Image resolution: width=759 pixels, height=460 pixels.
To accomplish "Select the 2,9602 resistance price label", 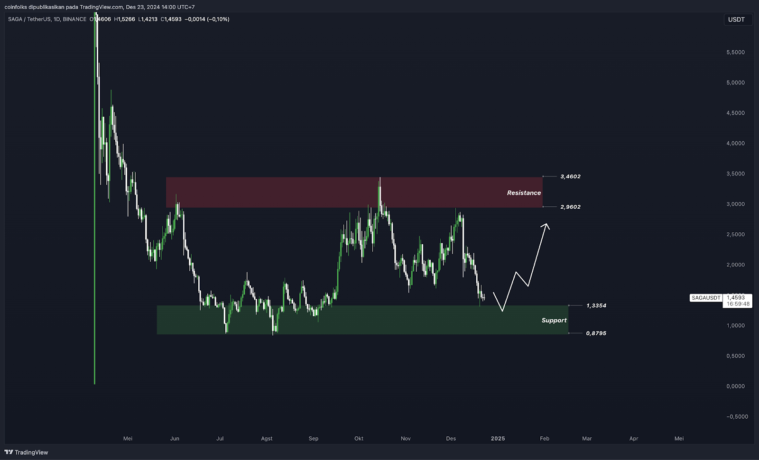I will point(570,207).
